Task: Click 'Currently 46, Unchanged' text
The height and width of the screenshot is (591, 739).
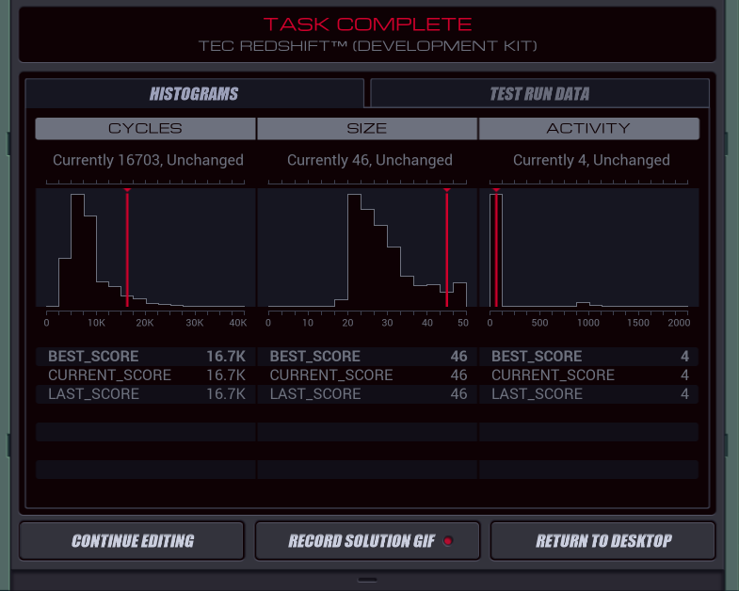Action: click(x=369, y=160)
